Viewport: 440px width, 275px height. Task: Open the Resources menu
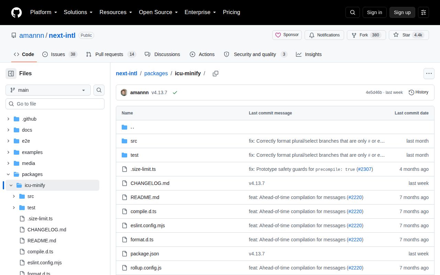[x=116, y=12]
